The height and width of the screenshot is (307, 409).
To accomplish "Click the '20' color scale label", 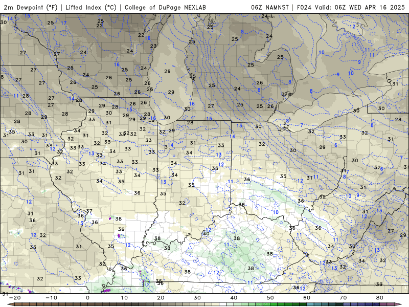I will 161,298.
